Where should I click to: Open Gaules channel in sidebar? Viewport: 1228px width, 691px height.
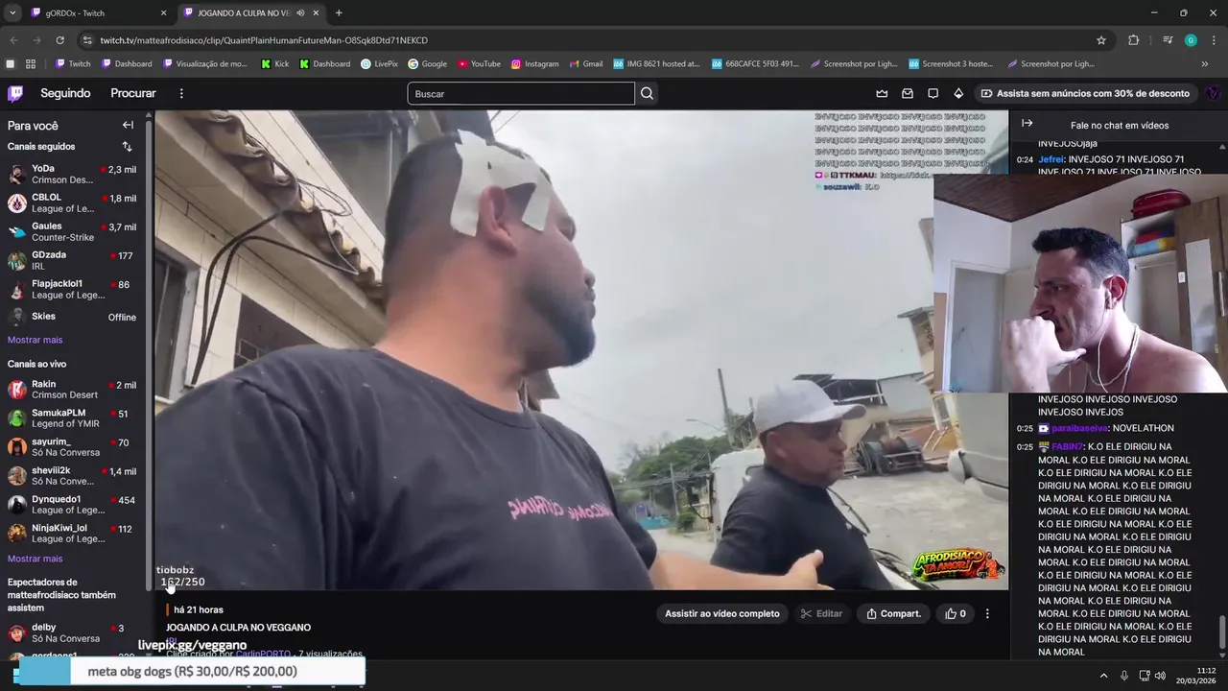point(73,231)
